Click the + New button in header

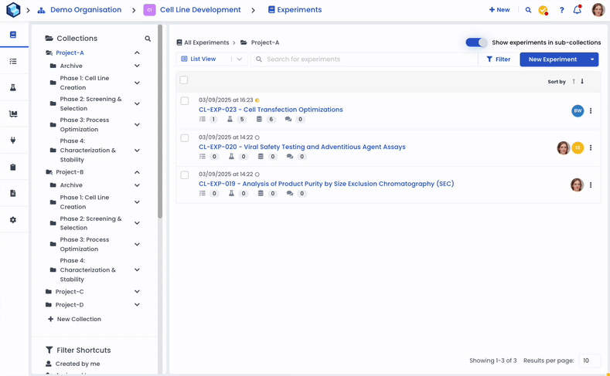[x=499, y=10]
